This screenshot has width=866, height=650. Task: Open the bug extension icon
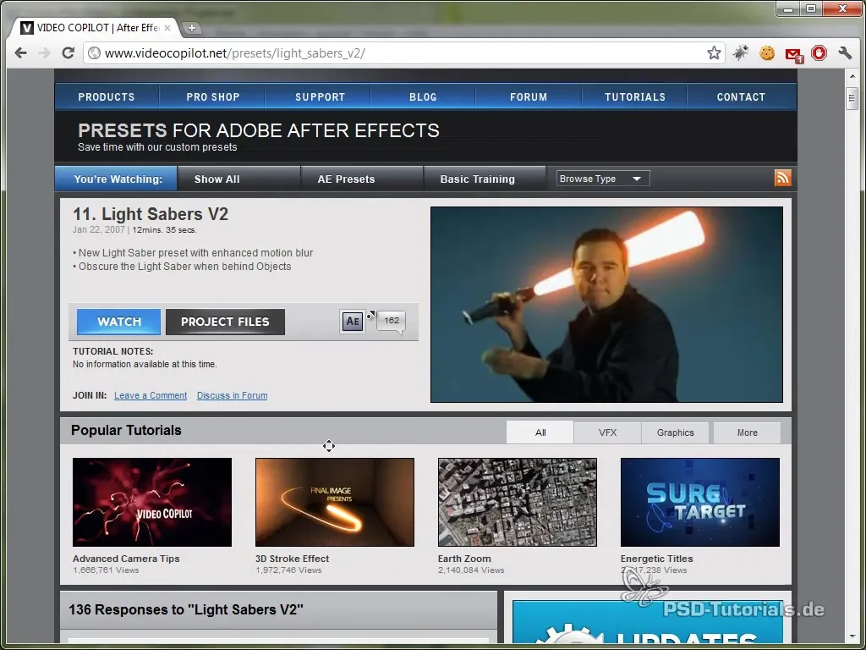[741, 53]
